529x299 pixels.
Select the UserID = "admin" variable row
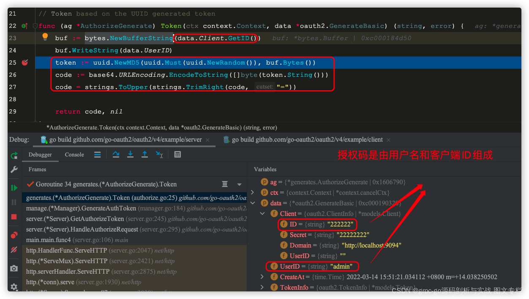(x=384, y=267)
